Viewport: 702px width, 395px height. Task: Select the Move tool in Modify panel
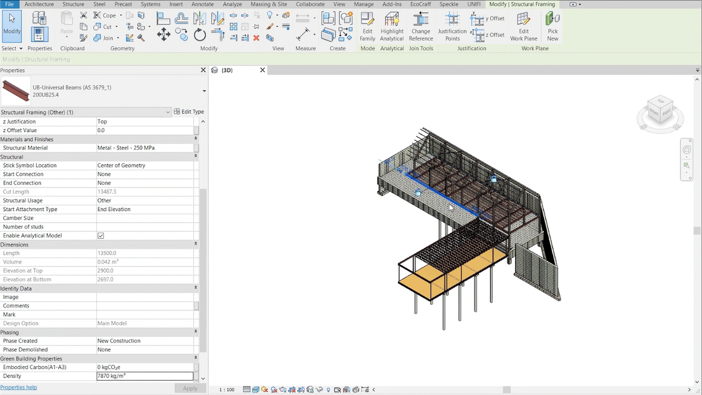pos(163,35)
